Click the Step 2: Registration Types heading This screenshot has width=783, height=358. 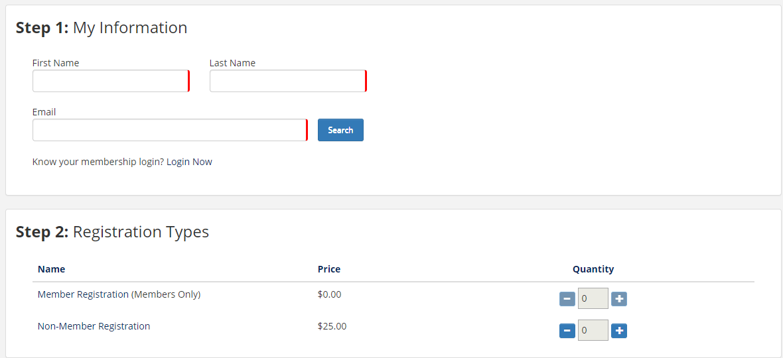pyautogui.click(x=112, y=232)
